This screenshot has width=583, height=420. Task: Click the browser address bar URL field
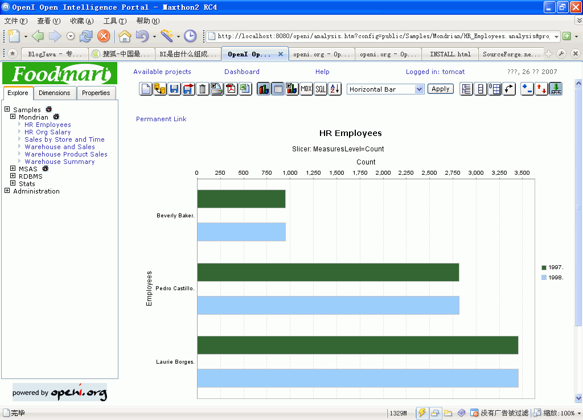[383, 36]
